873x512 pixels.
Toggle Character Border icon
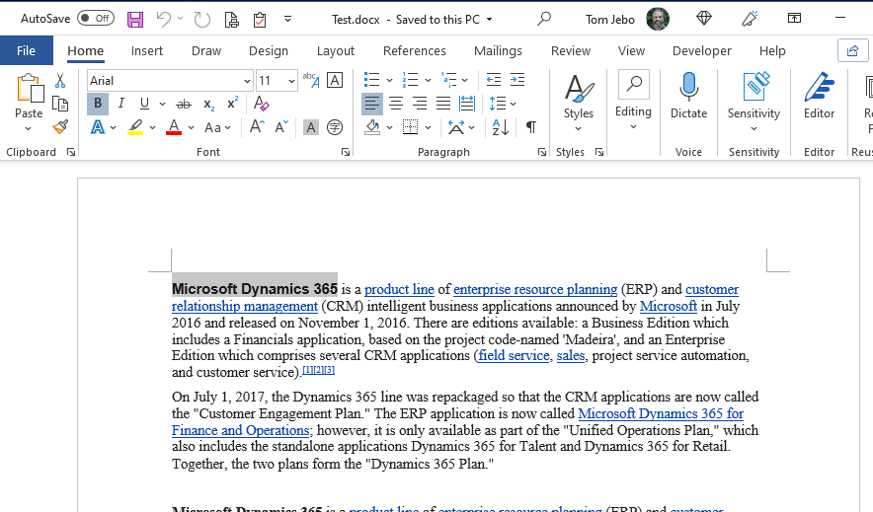coord(335,80)
